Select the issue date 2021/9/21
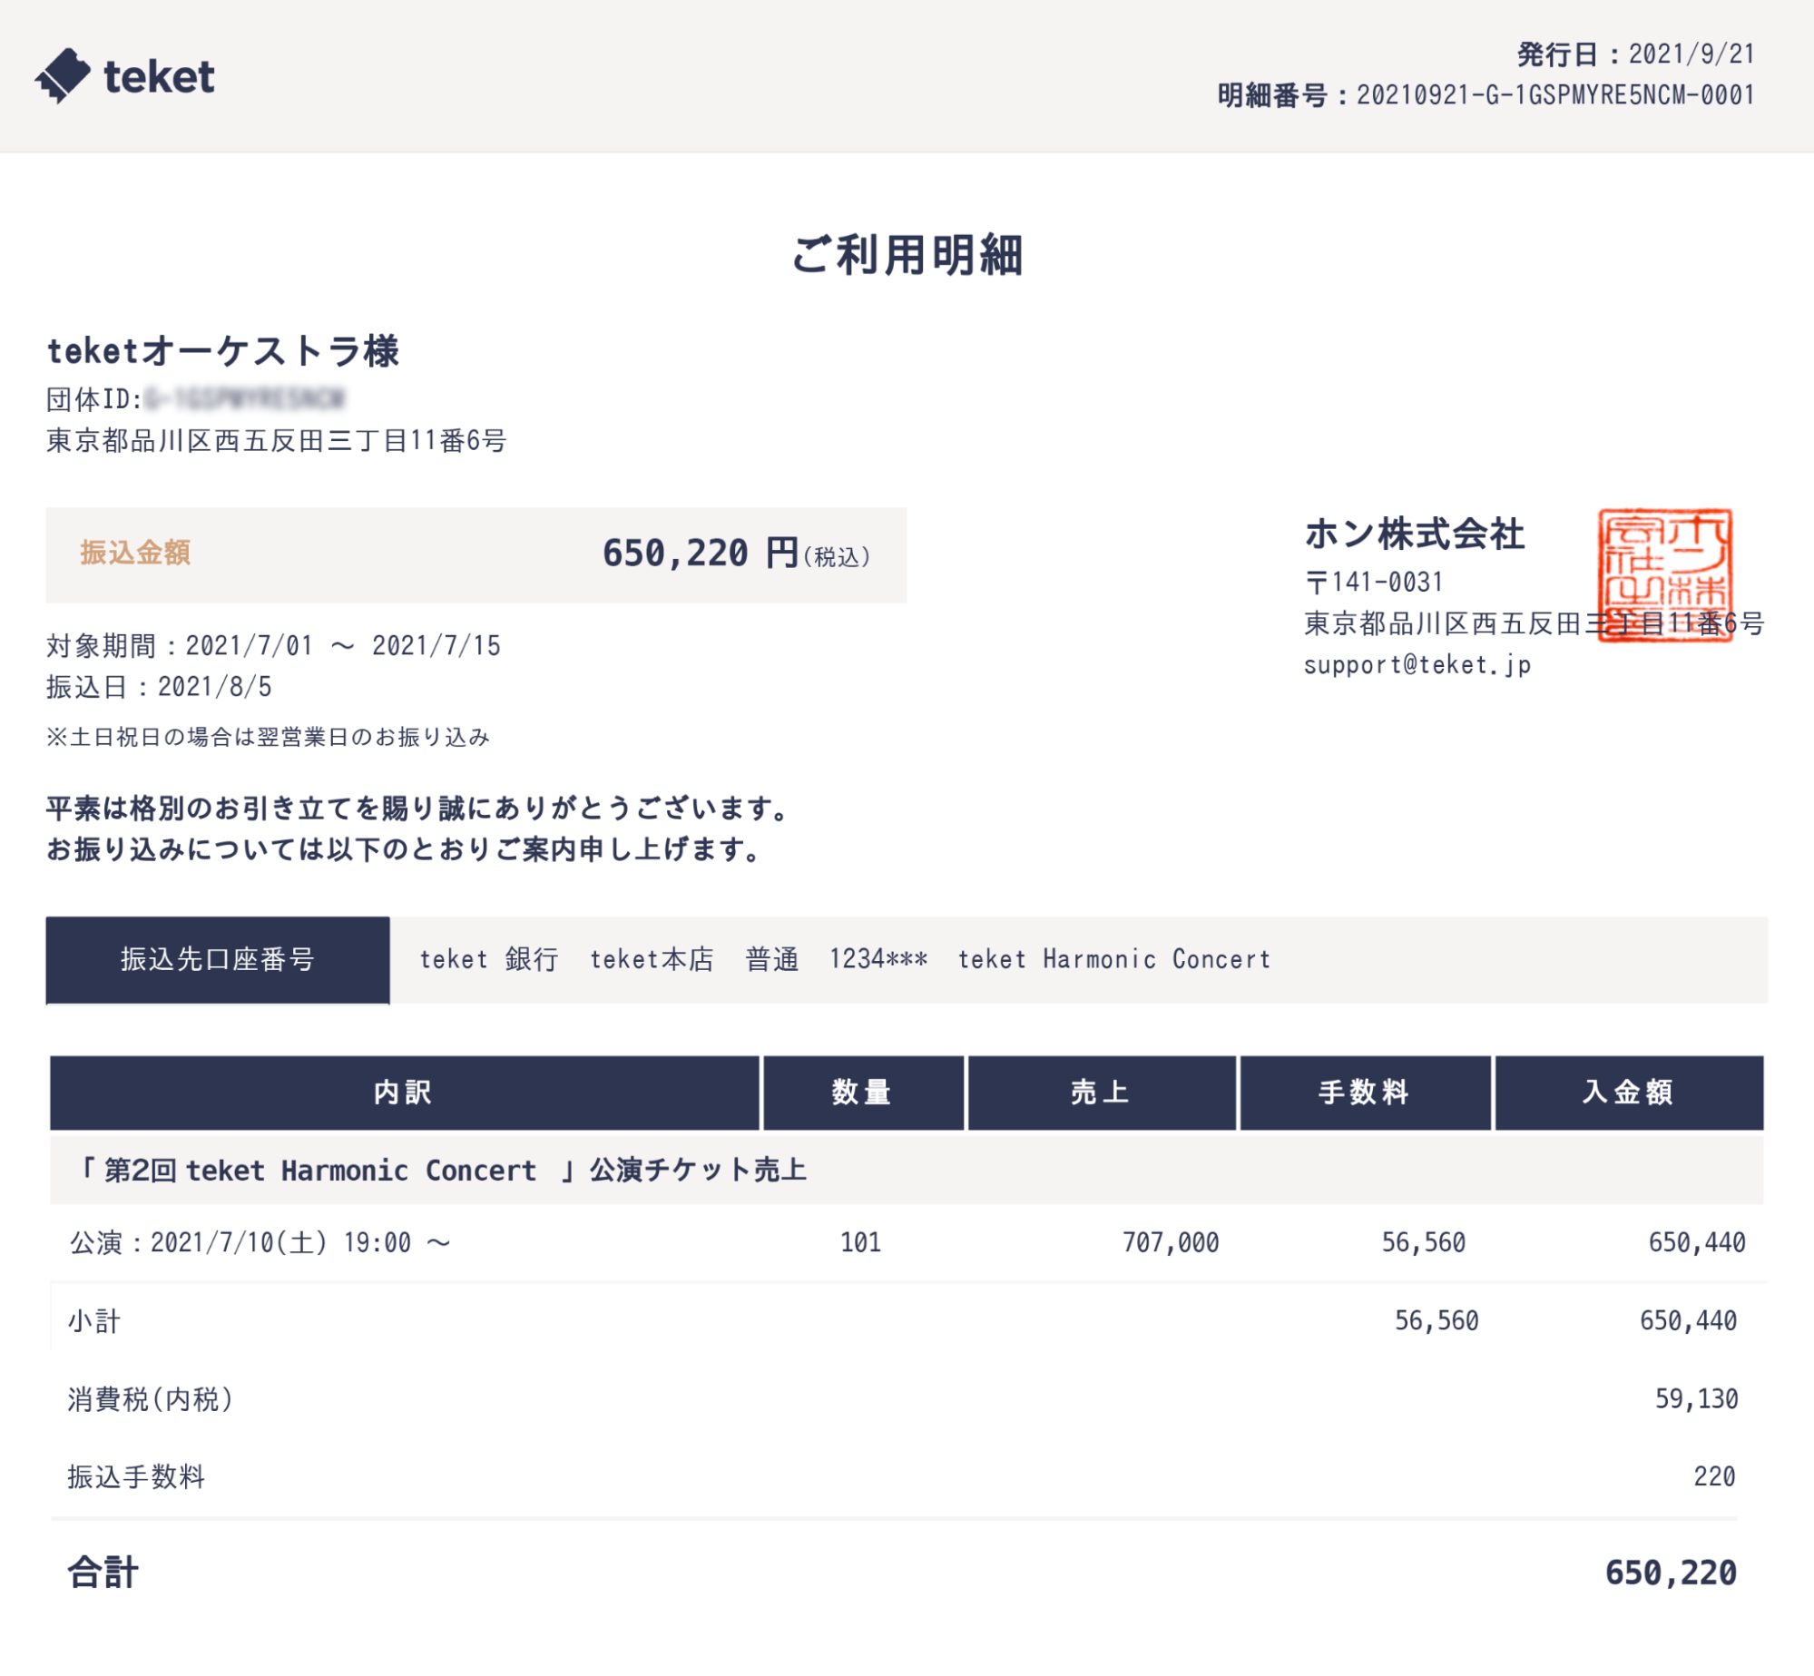 coord(1691,54)
